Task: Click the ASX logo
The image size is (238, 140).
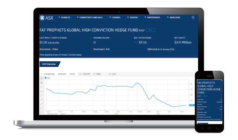Action: [x=46, y=18]
